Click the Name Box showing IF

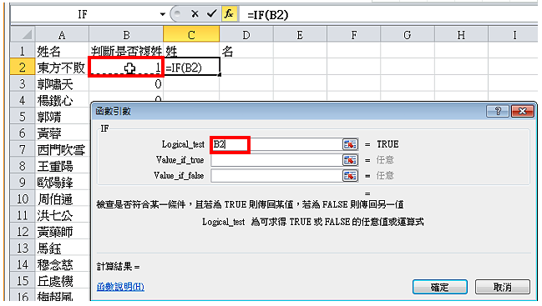pyautogui.click(x=83, y=14)
